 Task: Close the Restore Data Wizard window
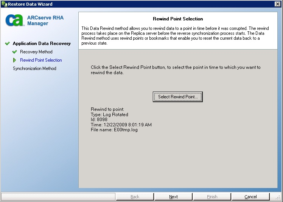coord(277,4)
